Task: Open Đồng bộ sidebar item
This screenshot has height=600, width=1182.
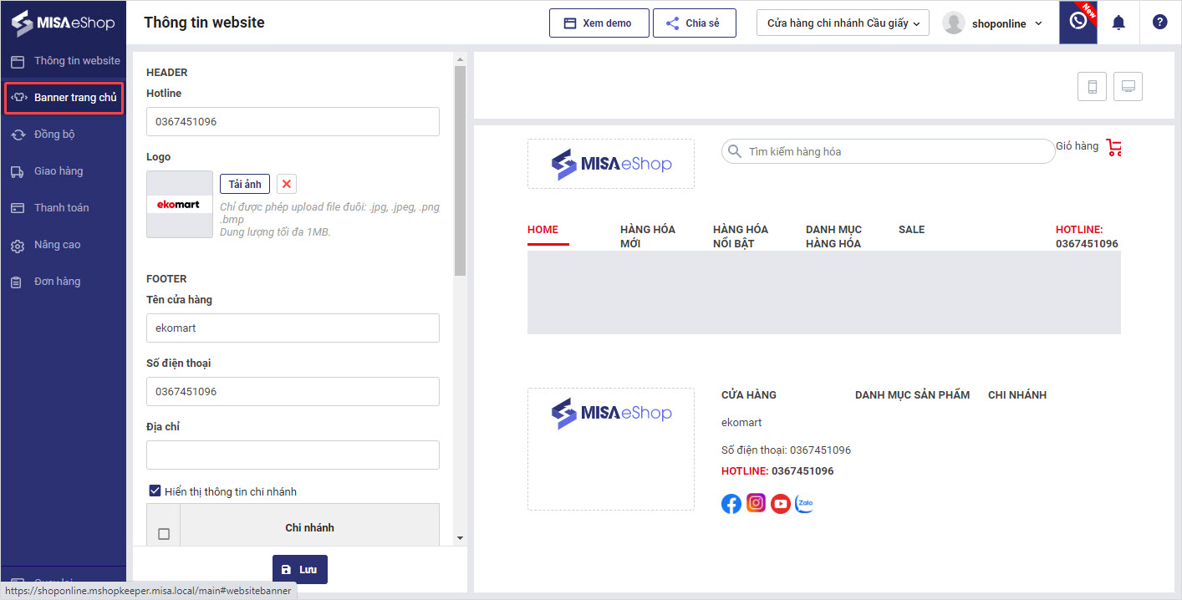Action: click(64, 135)
